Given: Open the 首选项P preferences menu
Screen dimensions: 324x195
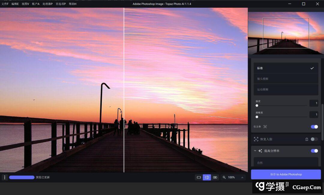Looking at the screenshot, I should tap(61, 4).
